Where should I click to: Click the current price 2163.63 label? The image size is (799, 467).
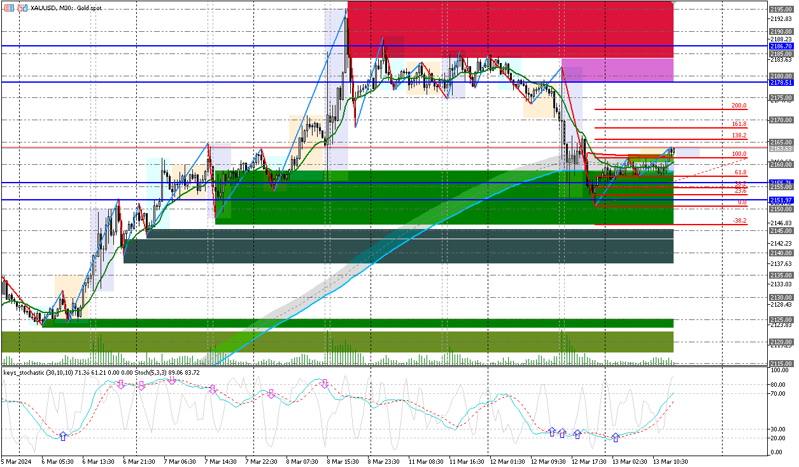(780, 148)
